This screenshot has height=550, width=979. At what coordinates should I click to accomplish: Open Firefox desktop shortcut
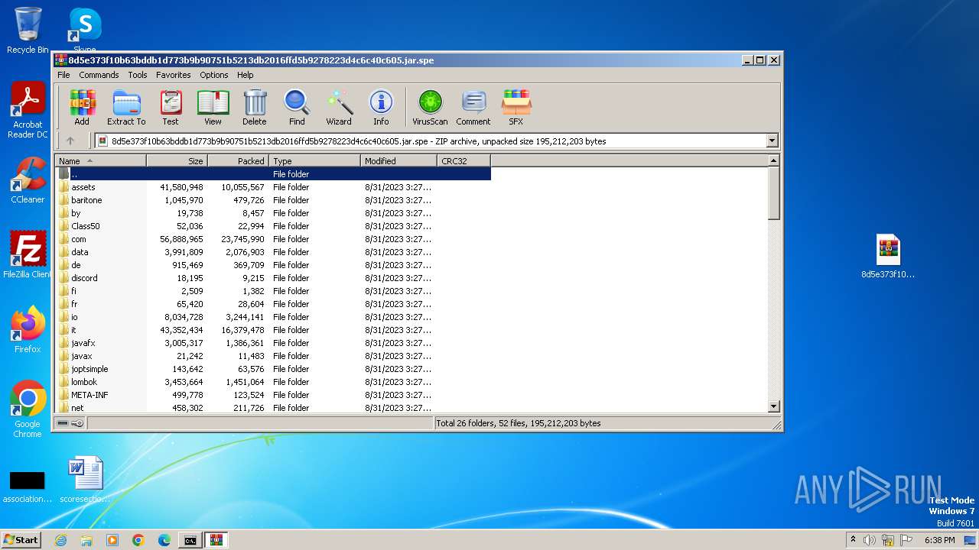(x=28, y=330)
